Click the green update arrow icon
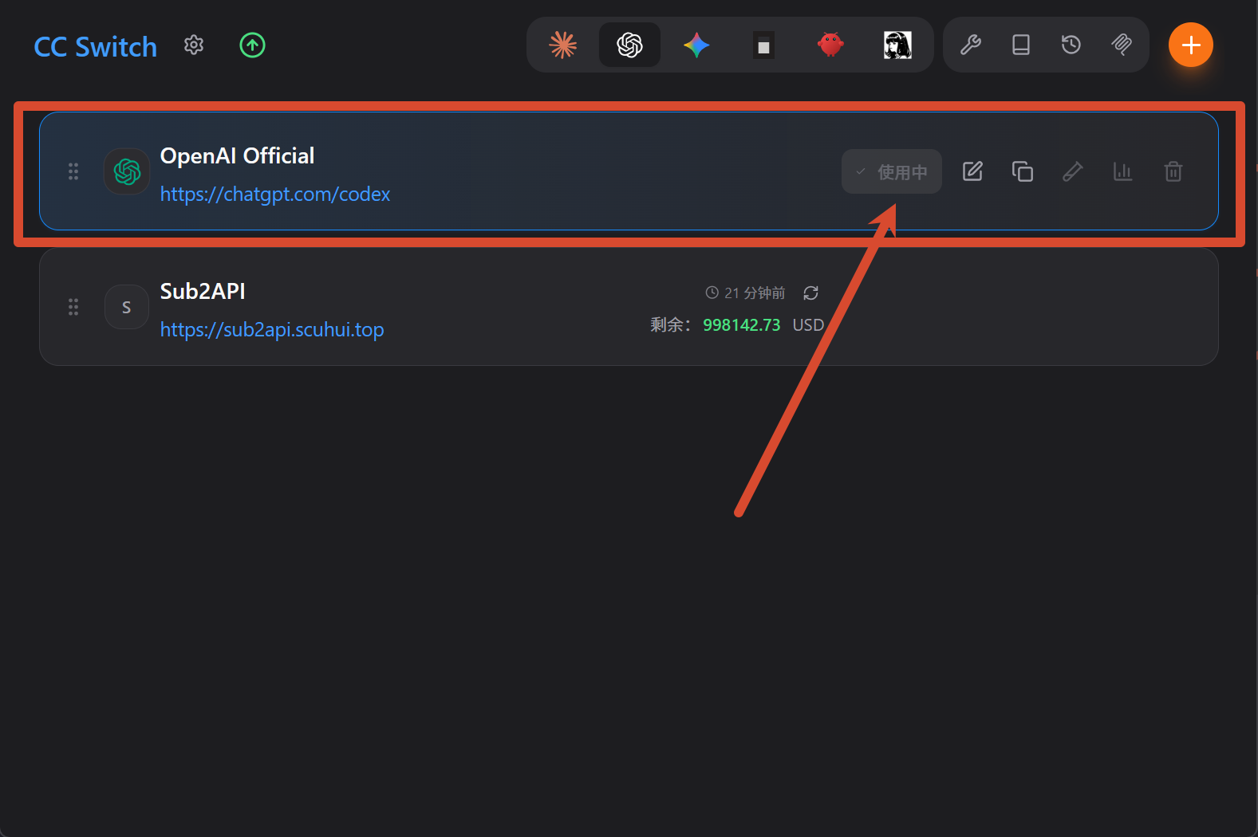The height and width of the screenshot is (837, 1258). (x=252, y=45)
